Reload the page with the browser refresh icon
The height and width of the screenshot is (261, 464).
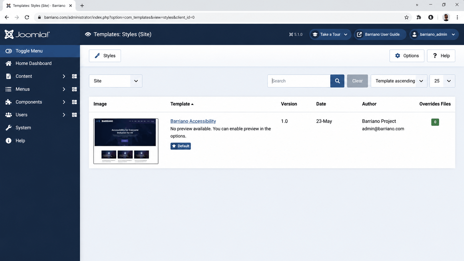[27, 17]
